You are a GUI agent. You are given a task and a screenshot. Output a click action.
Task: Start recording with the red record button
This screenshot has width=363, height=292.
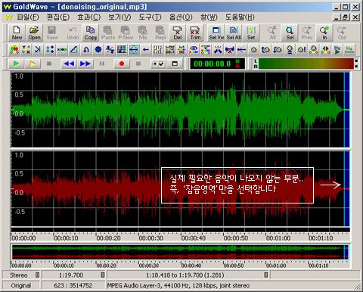tap(122, 64)
